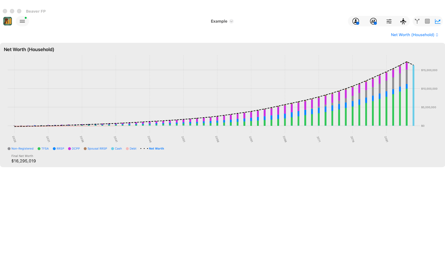The image size is (445, 278).
Task: Toggle the Debt legend series
Action: coord(131,149)
